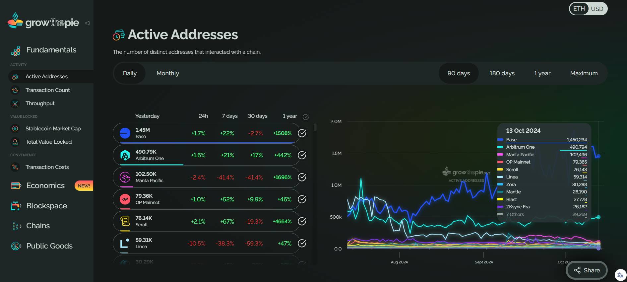The height and width of the screenshot is (282, 627).
Task: Collapse the sidebar with arrow icon
Action: 87,23
